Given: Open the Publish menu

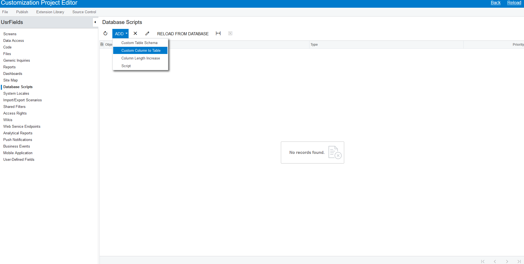Looking at the screenshot, I should (22, 12).
